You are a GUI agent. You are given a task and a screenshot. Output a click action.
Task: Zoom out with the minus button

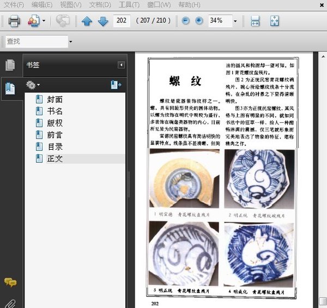click(185, 21)
